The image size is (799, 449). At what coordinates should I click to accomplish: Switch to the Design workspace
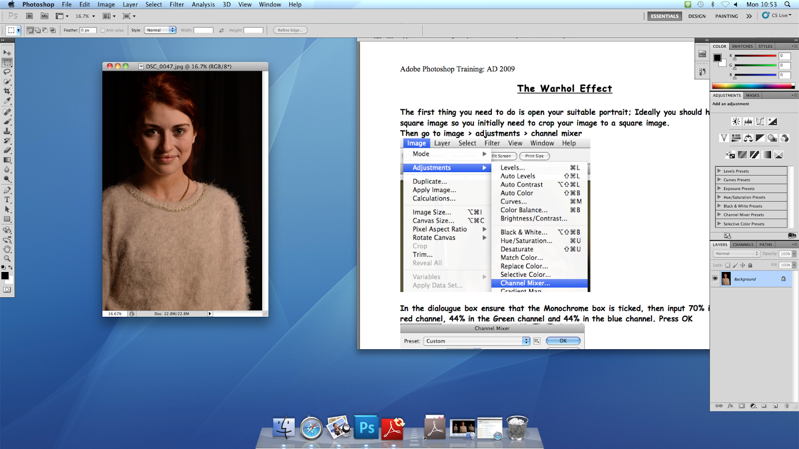pos(697,16)
